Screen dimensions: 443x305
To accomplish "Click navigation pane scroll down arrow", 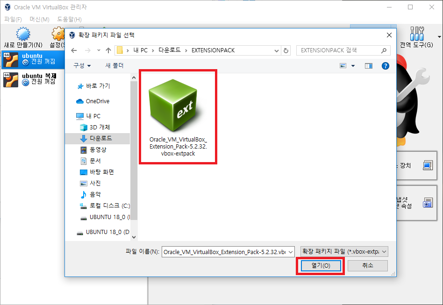I will 134,237.
